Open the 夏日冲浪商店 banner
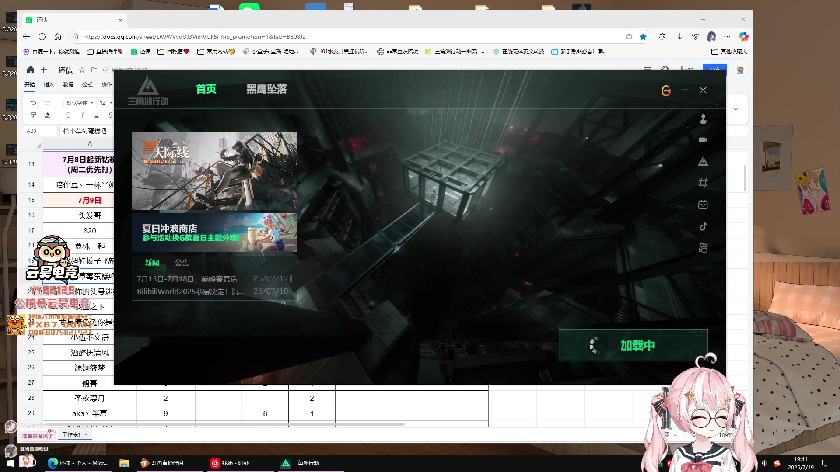This screenshot has height=472, width=840. click(214, 233)
